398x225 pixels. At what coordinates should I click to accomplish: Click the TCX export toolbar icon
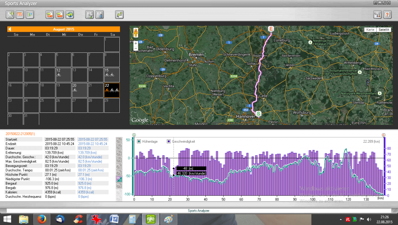60,15
